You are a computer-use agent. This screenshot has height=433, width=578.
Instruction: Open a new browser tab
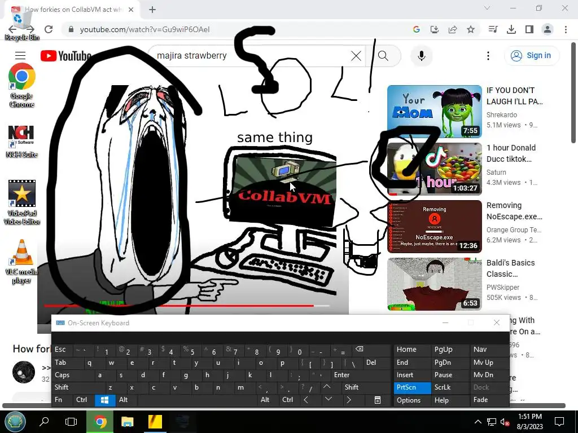pos(152,10)
